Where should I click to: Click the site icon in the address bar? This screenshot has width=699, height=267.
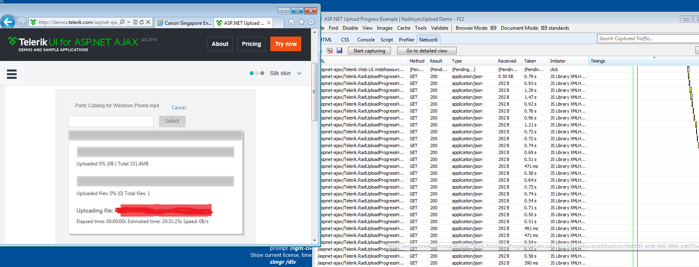[33, 22]
